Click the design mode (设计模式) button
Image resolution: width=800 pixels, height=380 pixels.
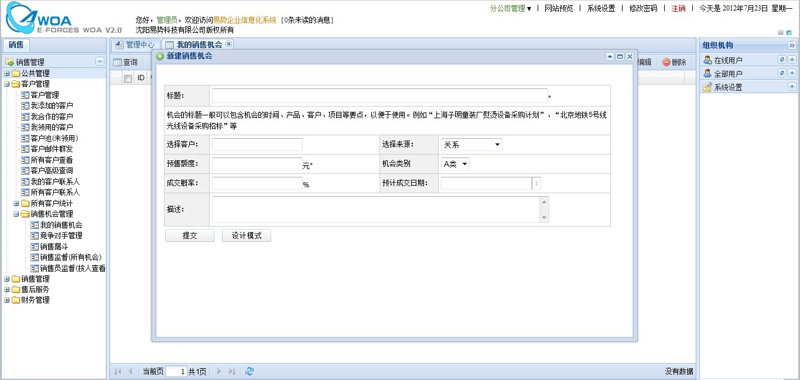[246, 235]
